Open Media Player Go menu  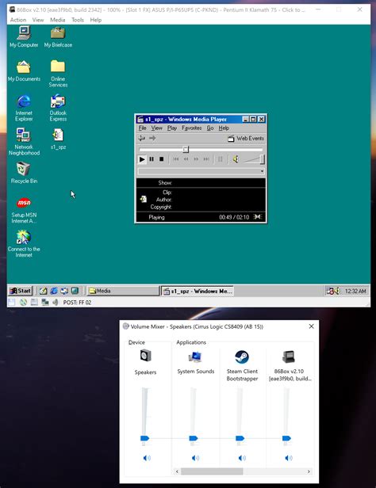210,128
